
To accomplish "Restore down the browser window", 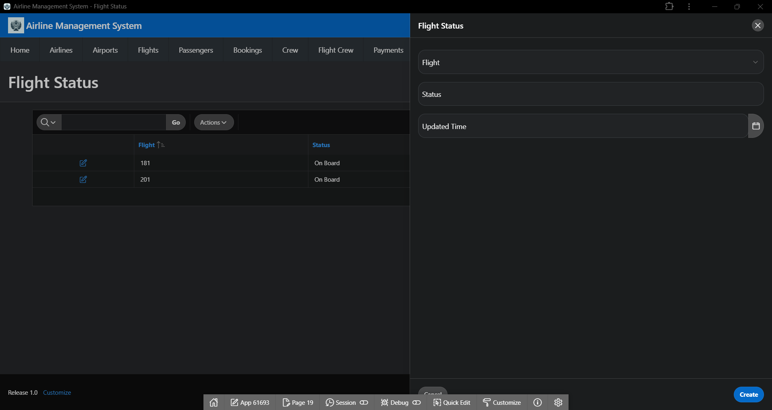I will [737, 6].
